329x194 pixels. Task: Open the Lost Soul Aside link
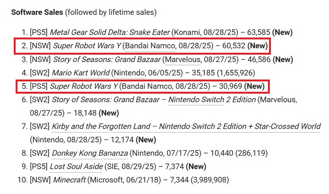click(76, 166)
